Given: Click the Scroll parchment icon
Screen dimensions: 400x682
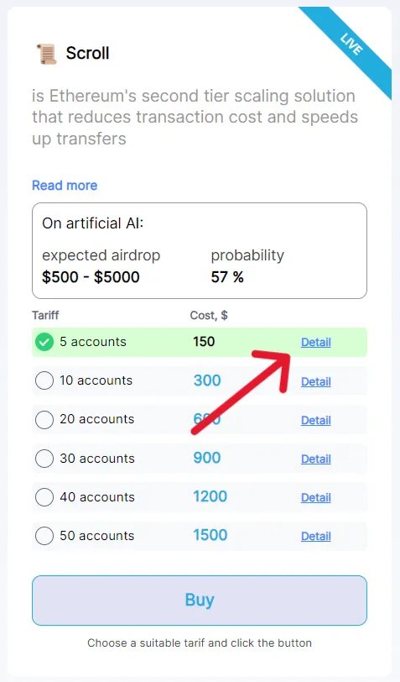Looking at the screenshot, I should click(46, 54).
